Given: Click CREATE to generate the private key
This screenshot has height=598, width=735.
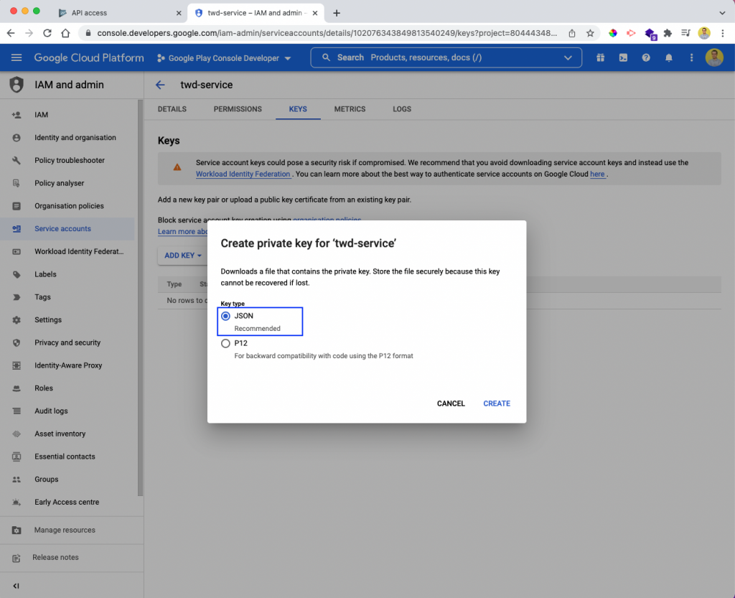Looking at the screenshot, I should (x=497, y=403).
